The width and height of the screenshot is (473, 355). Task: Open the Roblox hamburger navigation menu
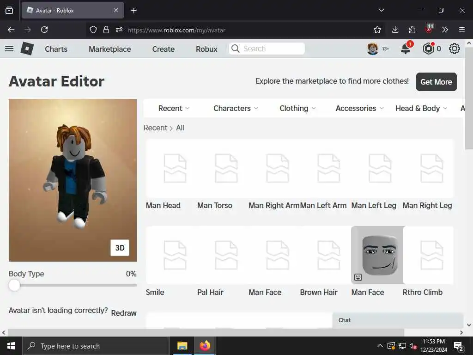click(9, 49)
